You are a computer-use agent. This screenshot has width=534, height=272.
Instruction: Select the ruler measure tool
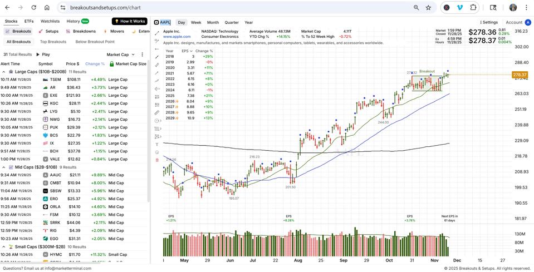coord(156,113)
